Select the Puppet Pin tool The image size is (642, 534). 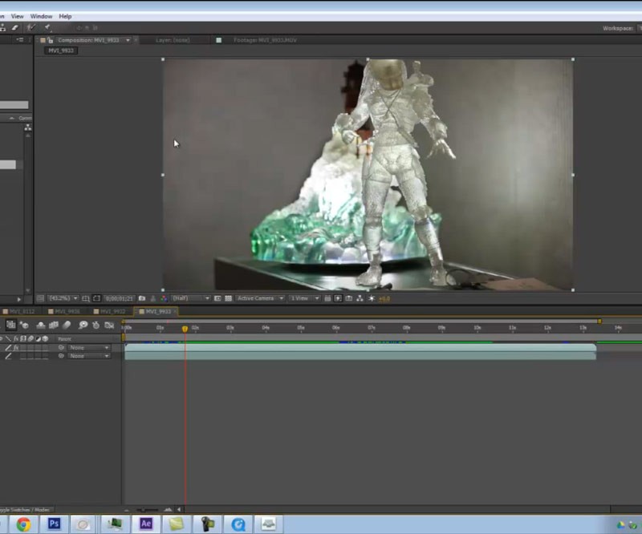[x=48, y=28]
